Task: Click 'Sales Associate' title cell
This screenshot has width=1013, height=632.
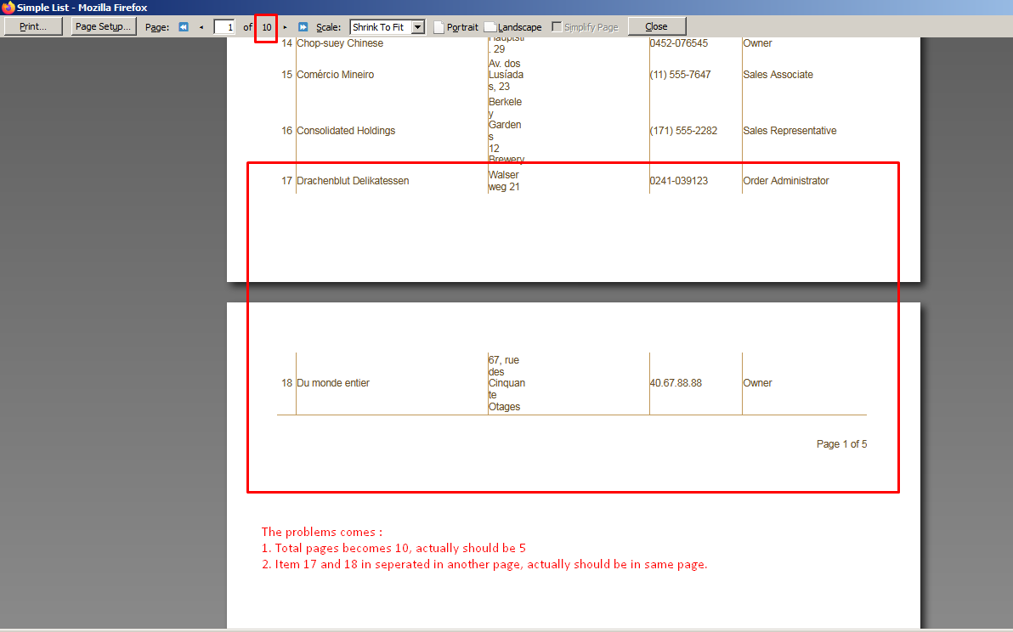Action: pos(778,75)
